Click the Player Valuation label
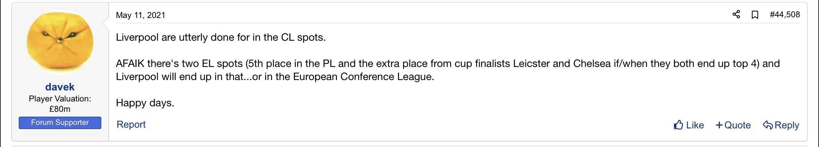Image resolution: width=819 pixels, height=147 pixels. click(x=60, y=99)
